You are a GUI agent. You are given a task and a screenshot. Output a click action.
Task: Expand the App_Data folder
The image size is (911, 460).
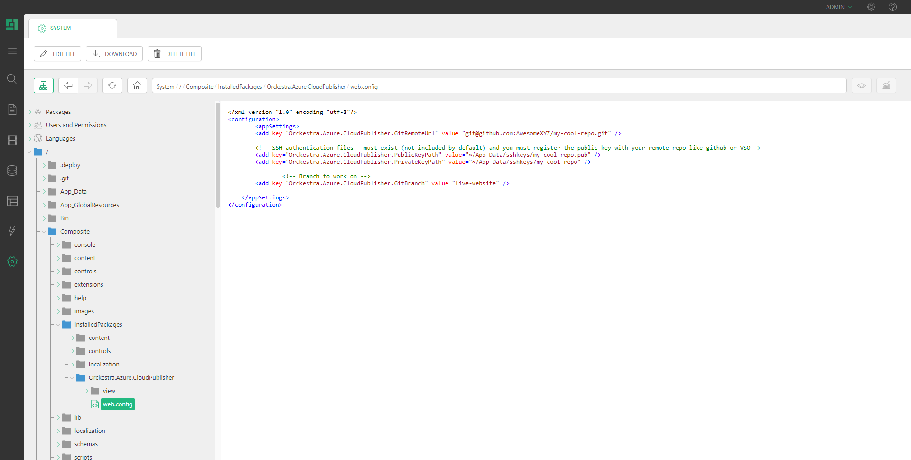click(x=44, y=192)
